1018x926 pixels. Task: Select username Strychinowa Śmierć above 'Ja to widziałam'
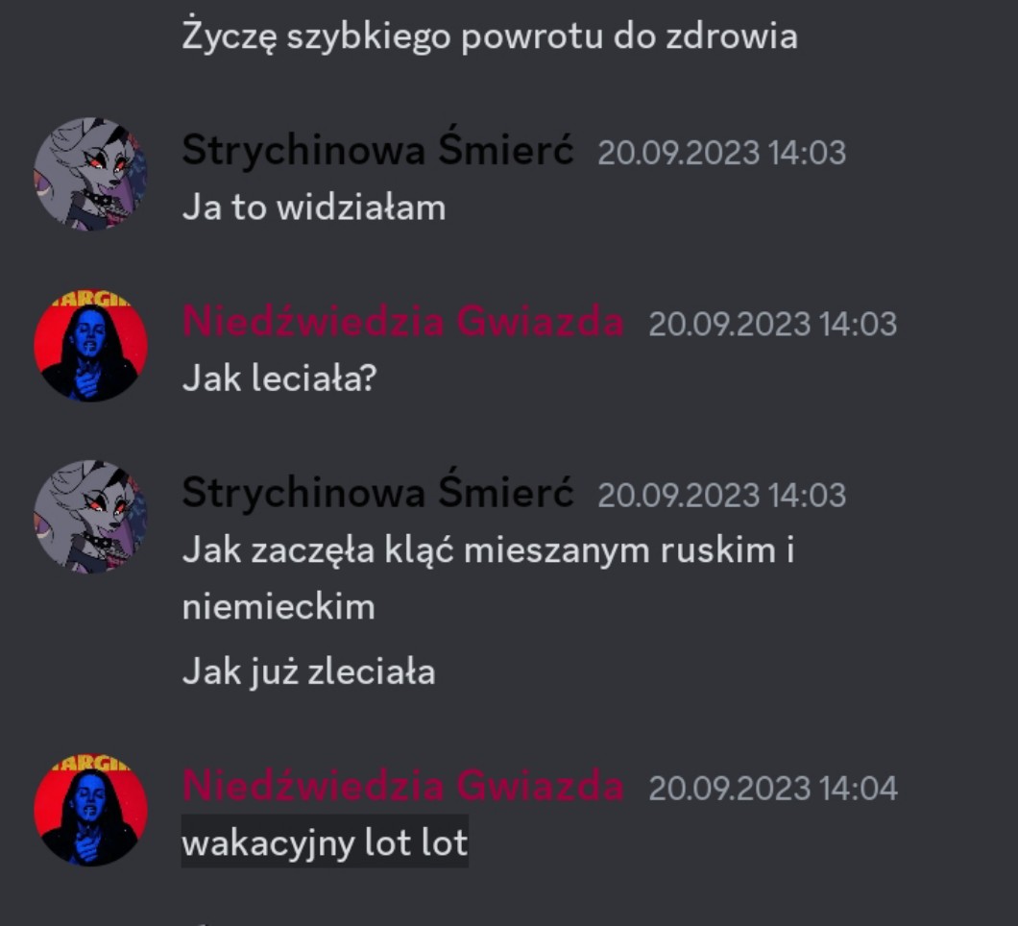(377, 150)
